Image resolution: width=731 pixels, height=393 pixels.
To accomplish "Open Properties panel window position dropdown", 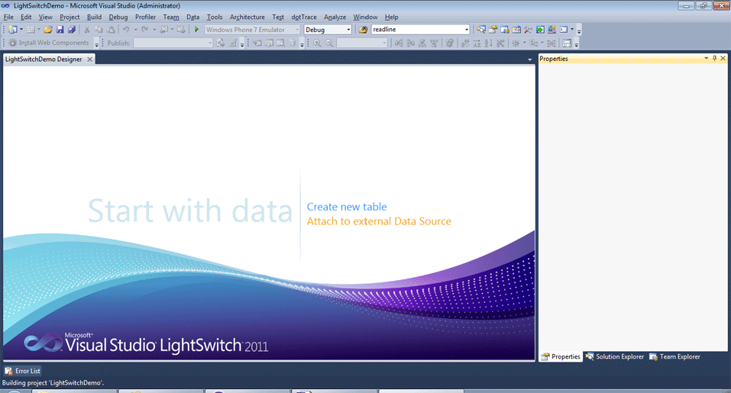I will 707,58.
